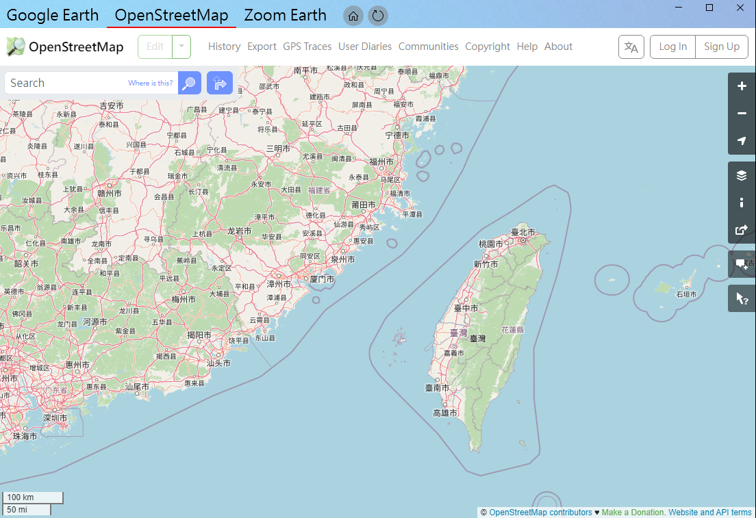Open the language translate icon button
The height and width of the screenshot is (518, 756).
[x=631, y=47]
